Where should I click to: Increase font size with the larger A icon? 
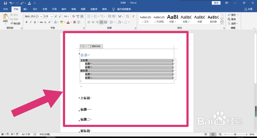56,16
